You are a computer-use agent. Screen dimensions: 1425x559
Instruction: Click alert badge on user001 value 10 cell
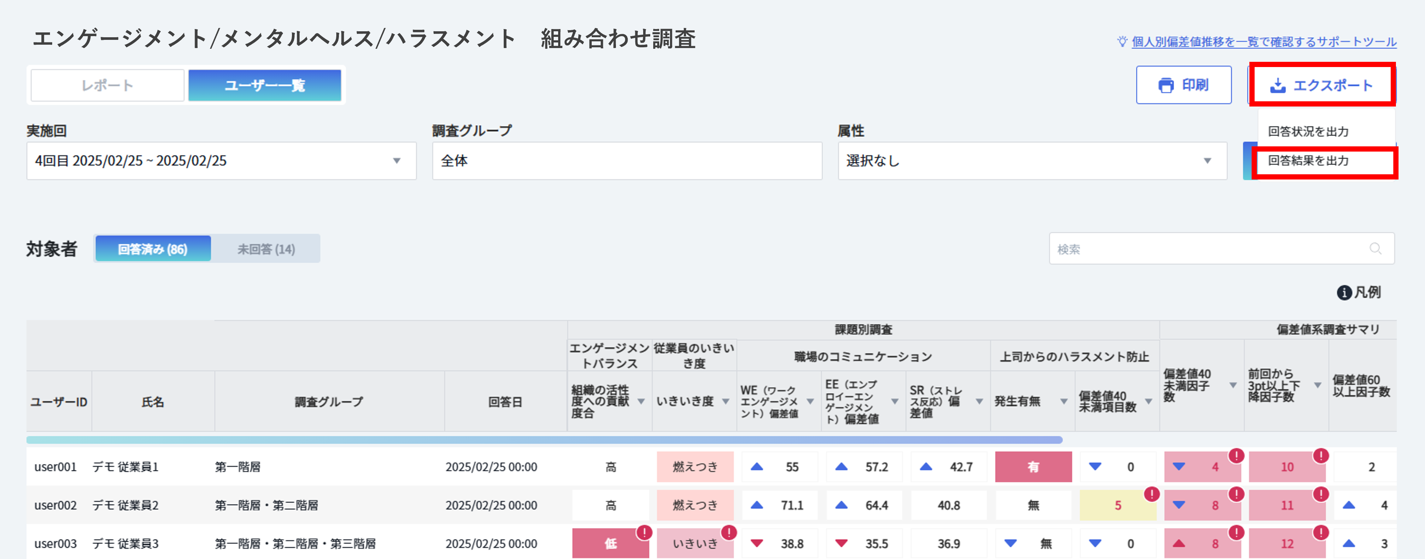click(1321, 456)
